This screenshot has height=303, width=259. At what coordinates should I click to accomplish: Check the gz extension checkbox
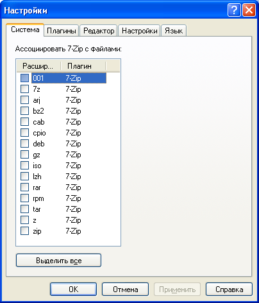(x=24, y=155)
